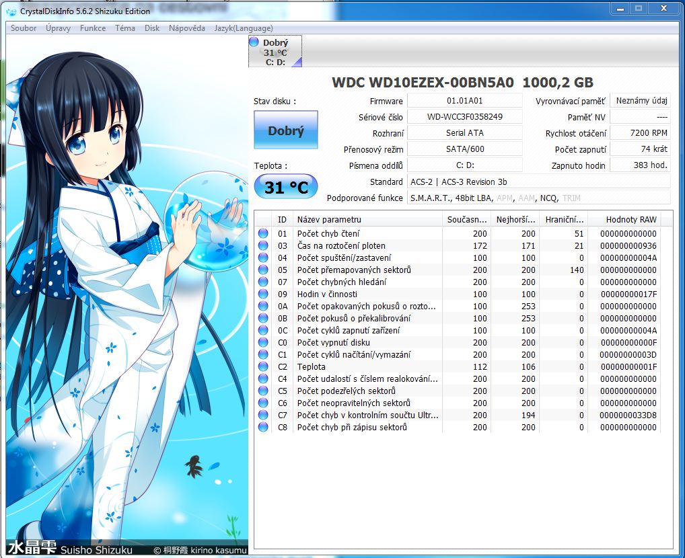Click status orb for 09 Hodin v činnosti

[x=263, y=294]
